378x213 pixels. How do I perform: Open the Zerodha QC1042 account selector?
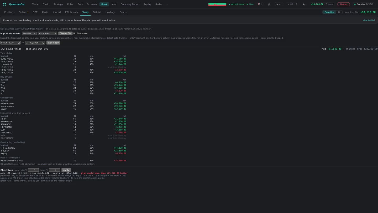point(364,4)
